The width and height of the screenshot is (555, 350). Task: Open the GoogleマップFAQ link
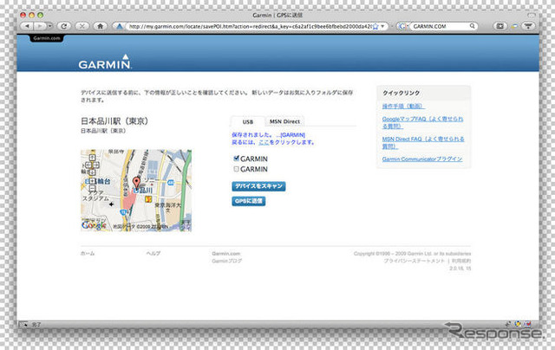tap(422, 122)
